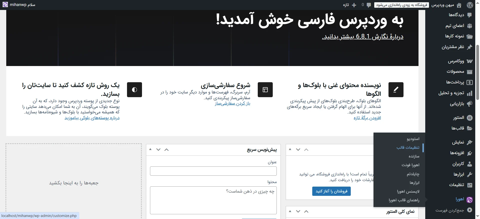This screenshot has width=480, height=219.
Task: Click the pencil icon of block editor card
Action: pyautogui.click(x=396, y=90)
